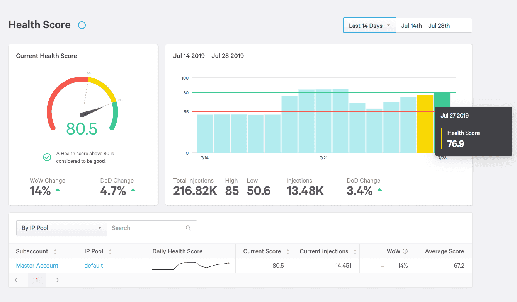The image size is (517, 302).
Task: Click into the Search field
Action: (x=147, y=228)
